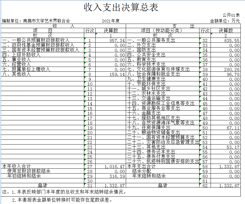Click the value 280.26

tap(232, 70)
